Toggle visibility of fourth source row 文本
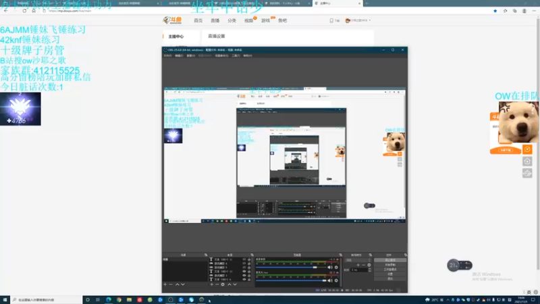The width and height of the screenshot is (540, 304). (x=244, y=272)
